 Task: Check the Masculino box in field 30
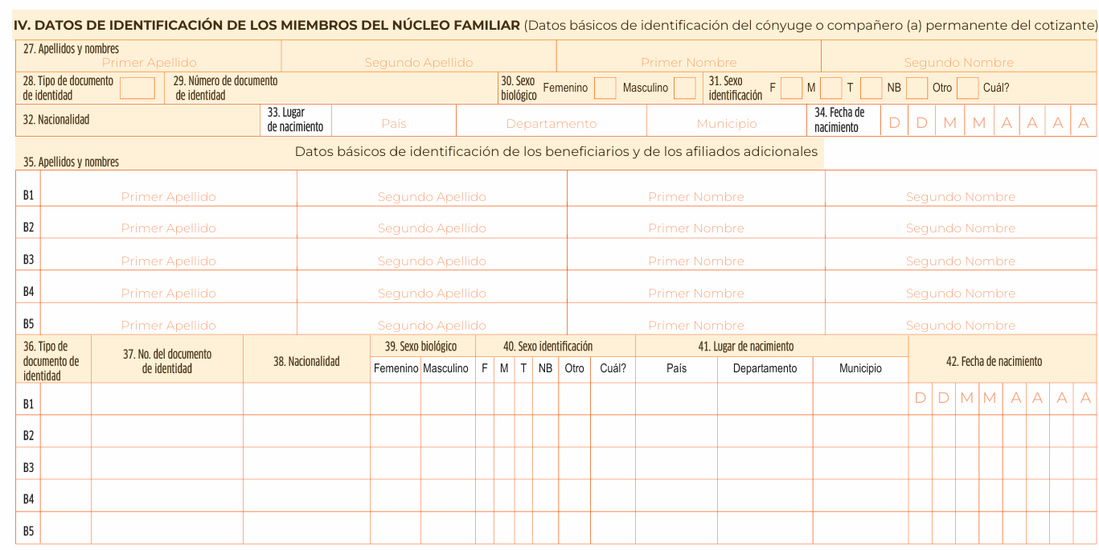(x=684, y=88)
